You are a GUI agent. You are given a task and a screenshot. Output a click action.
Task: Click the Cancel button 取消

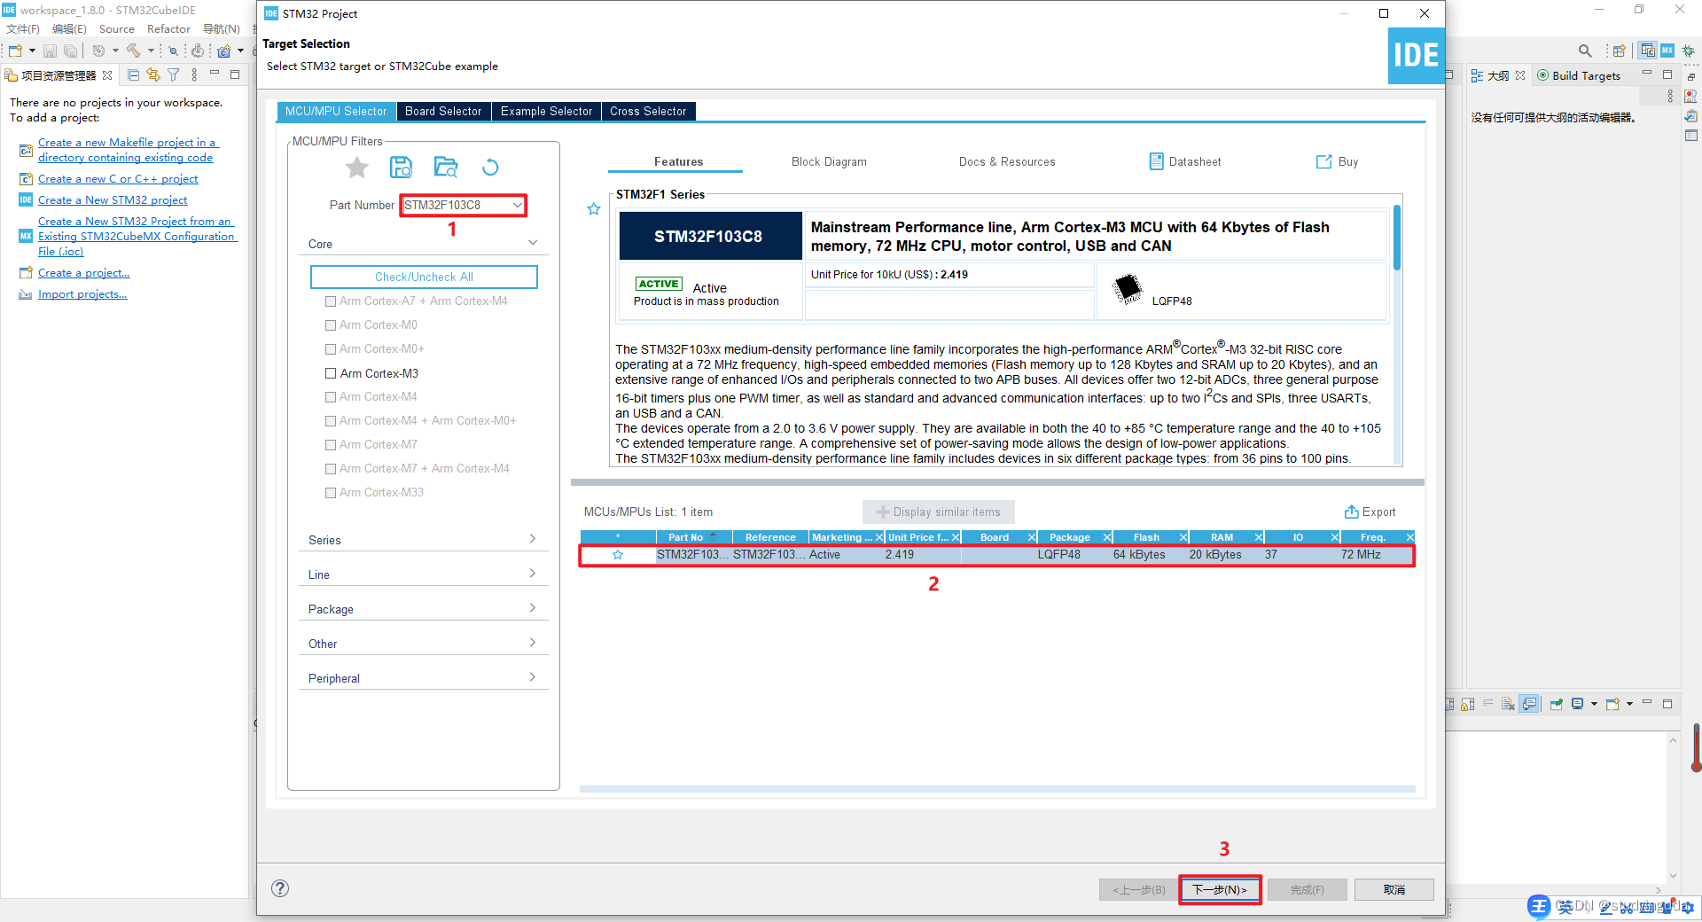pyautogui.click(x=1394, y=889)
